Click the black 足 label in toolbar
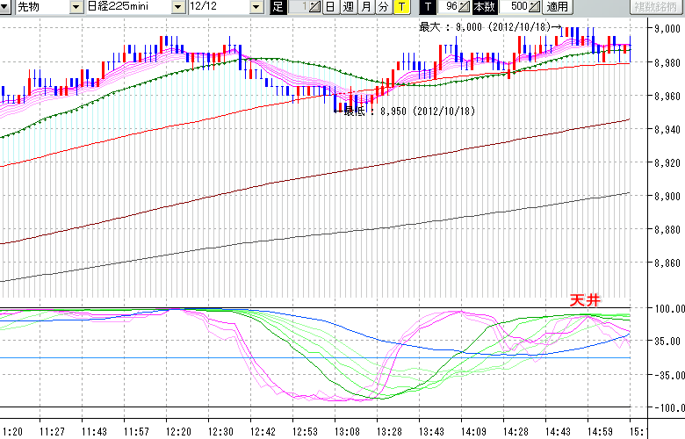The height and width of the screenshot is (439, 685). 278,7
